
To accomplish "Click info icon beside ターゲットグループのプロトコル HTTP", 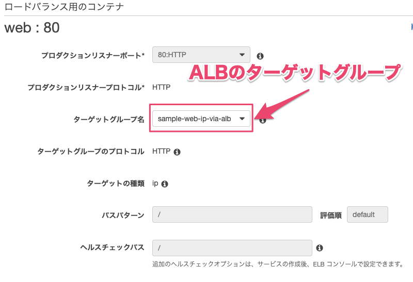I will point(177,152).
